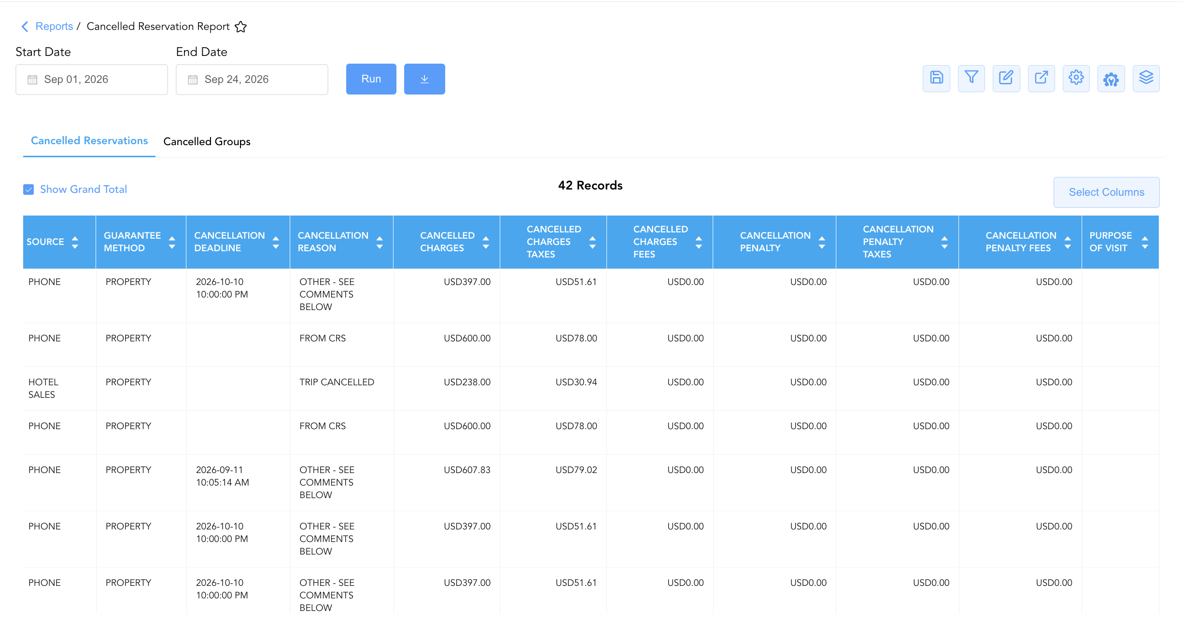
Task: Click the 42 Records count text
Action: pos(590,186)
